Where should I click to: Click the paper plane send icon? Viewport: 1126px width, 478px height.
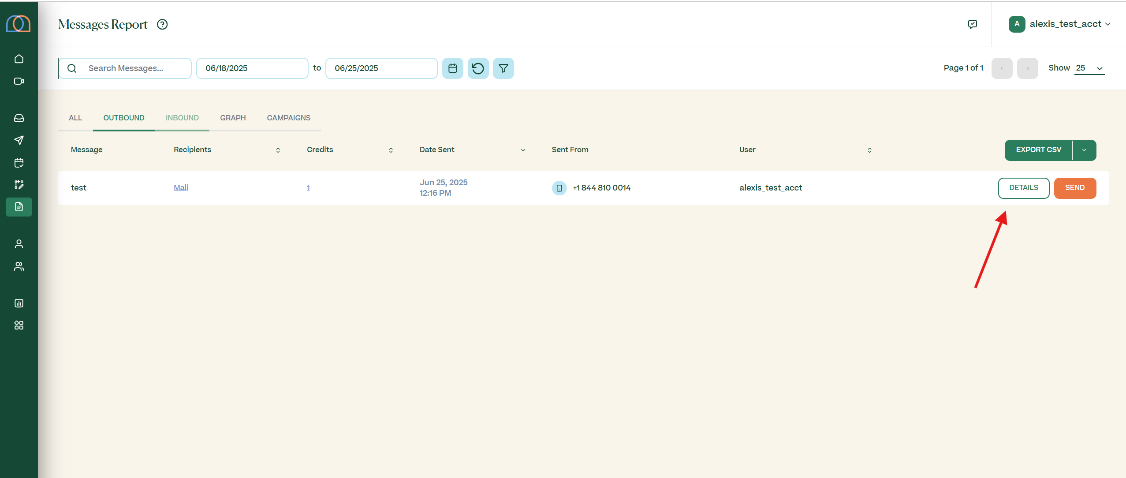pyautogui.click(x=19, y=140)
